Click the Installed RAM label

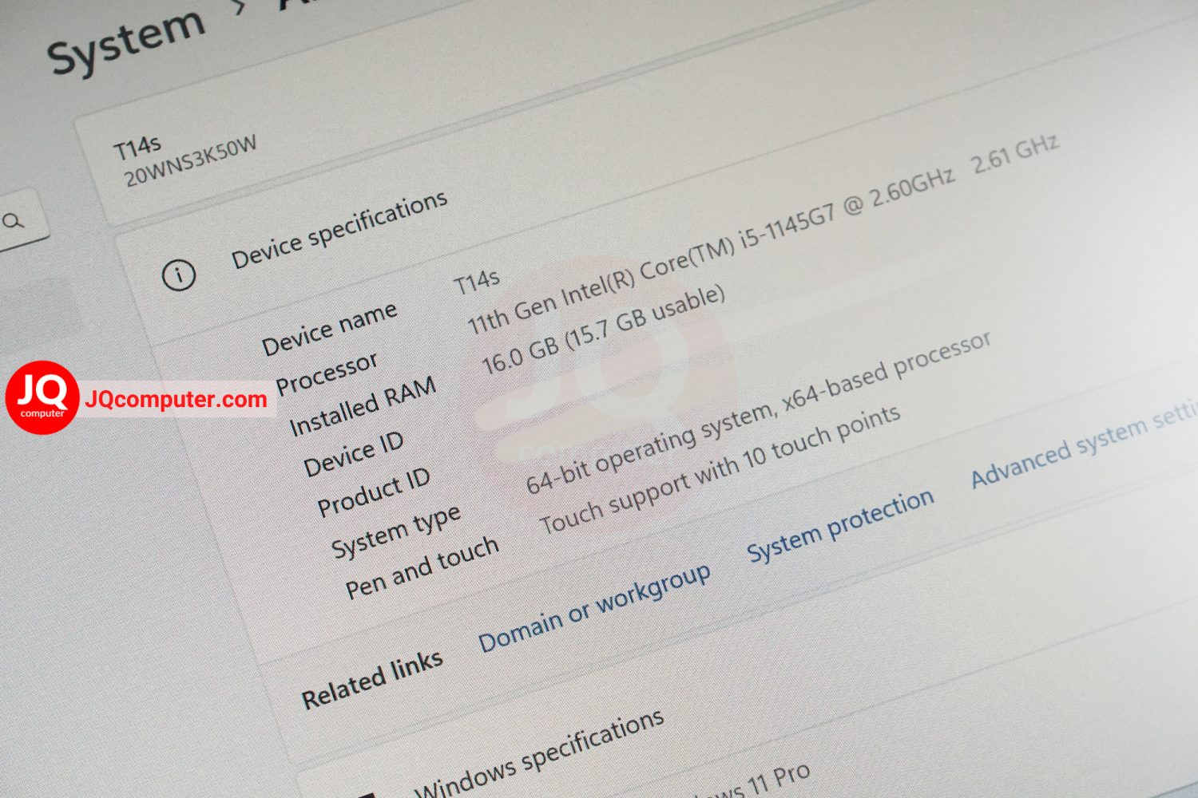click(x=363, y=406)
